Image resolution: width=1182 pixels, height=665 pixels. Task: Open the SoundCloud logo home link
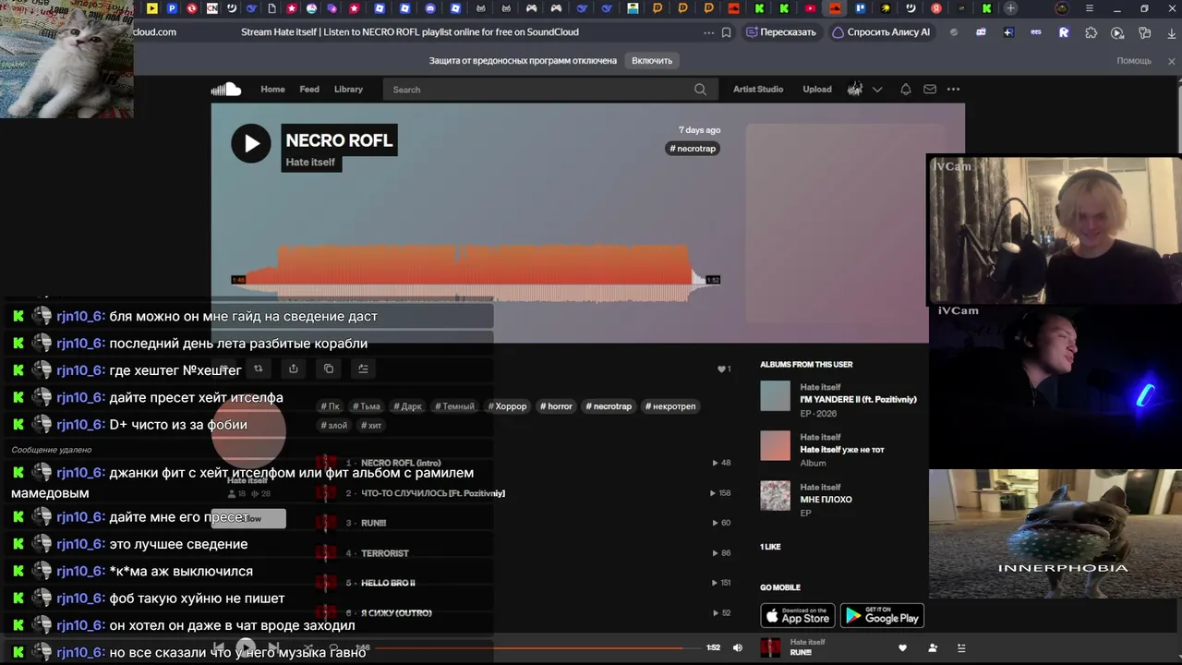tap(226, 90)
